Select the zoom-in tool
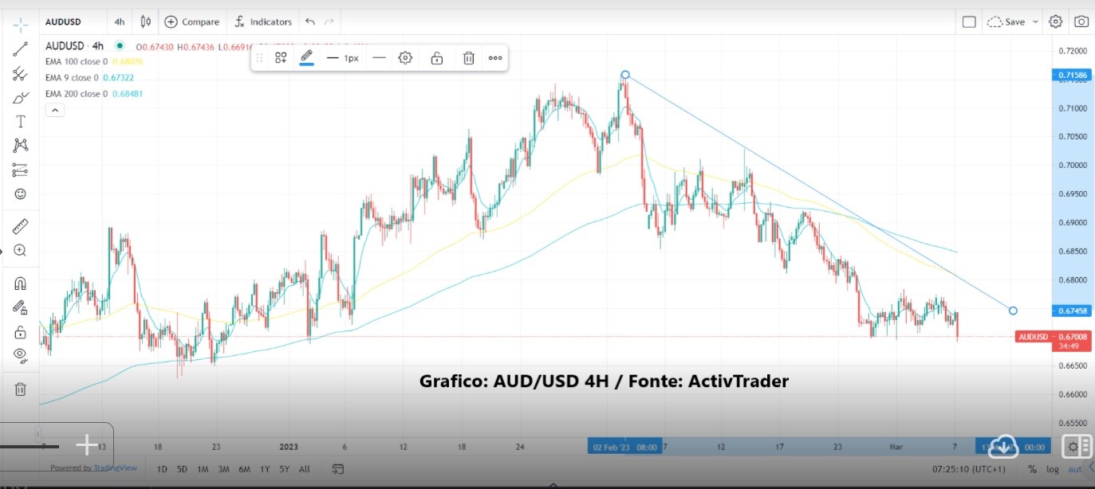The height and width of the screenshot is (489, 1095). click(x=20, y=250)
